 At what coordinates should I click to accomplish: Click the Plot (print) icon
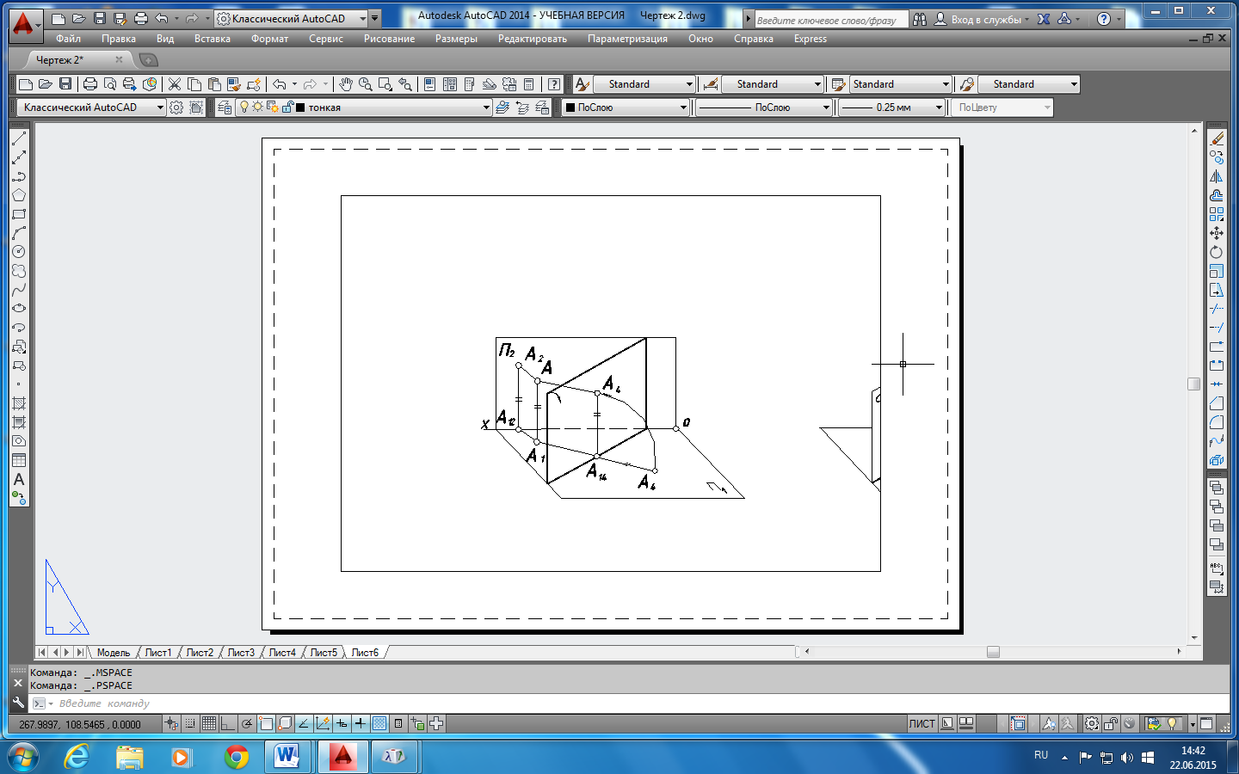[x=90, y=84]
